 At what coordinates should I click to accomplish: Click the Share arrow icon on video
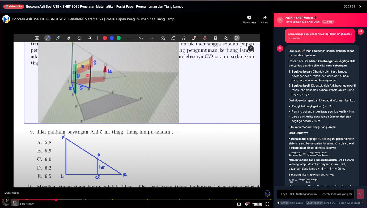point(265,17)
